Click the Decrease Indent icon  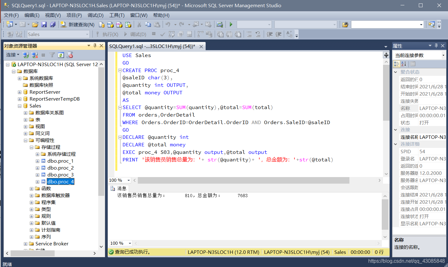pyautogui.click(x=269, y=34)
